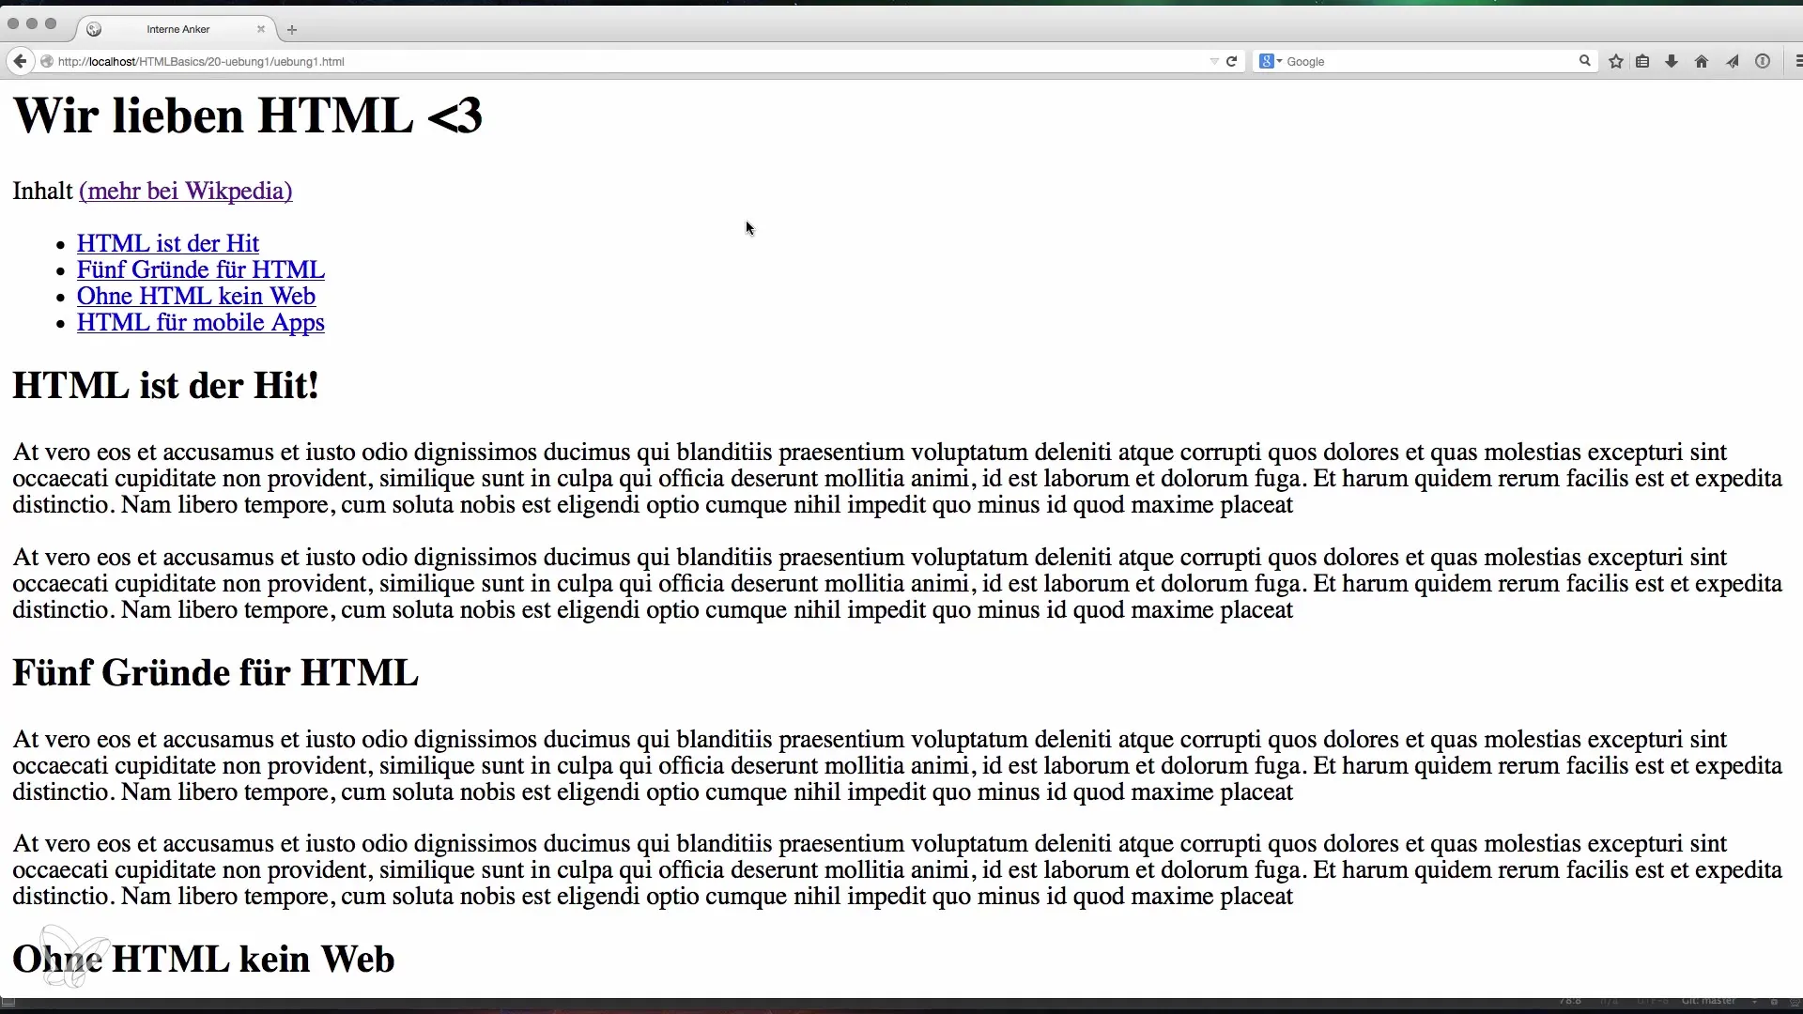Click the yellow minimize window button
The width and height of the screenshot is (1803, 1014).
click(x=32, y=23)
